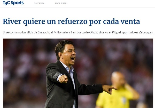Open the RIVER PLATE section
The width and height of the screenshot is (155, 108).
tap(60, 3)
